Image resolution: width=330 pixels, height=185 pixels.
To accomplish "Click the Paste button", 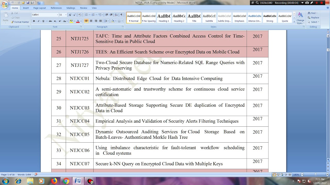I will pos(5,17).
